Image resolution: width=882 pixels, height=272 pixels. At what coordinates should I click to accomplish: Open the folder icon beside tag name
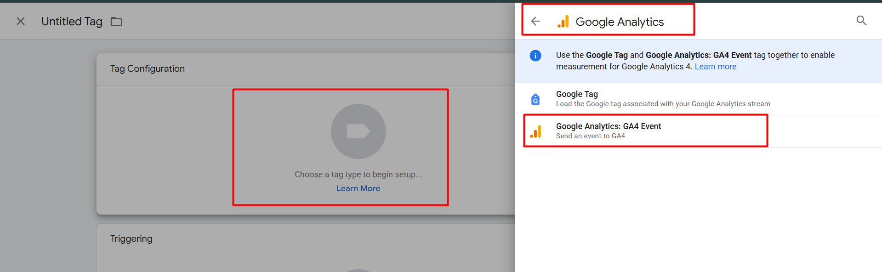tap(116, 22)
